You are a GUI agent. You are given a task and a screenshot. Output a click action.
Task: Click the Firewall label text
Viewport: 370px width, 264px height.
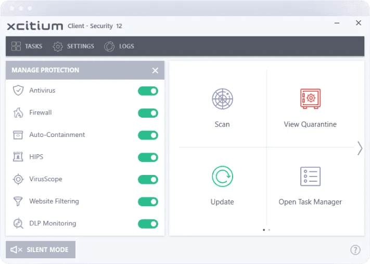pos(41,112)
